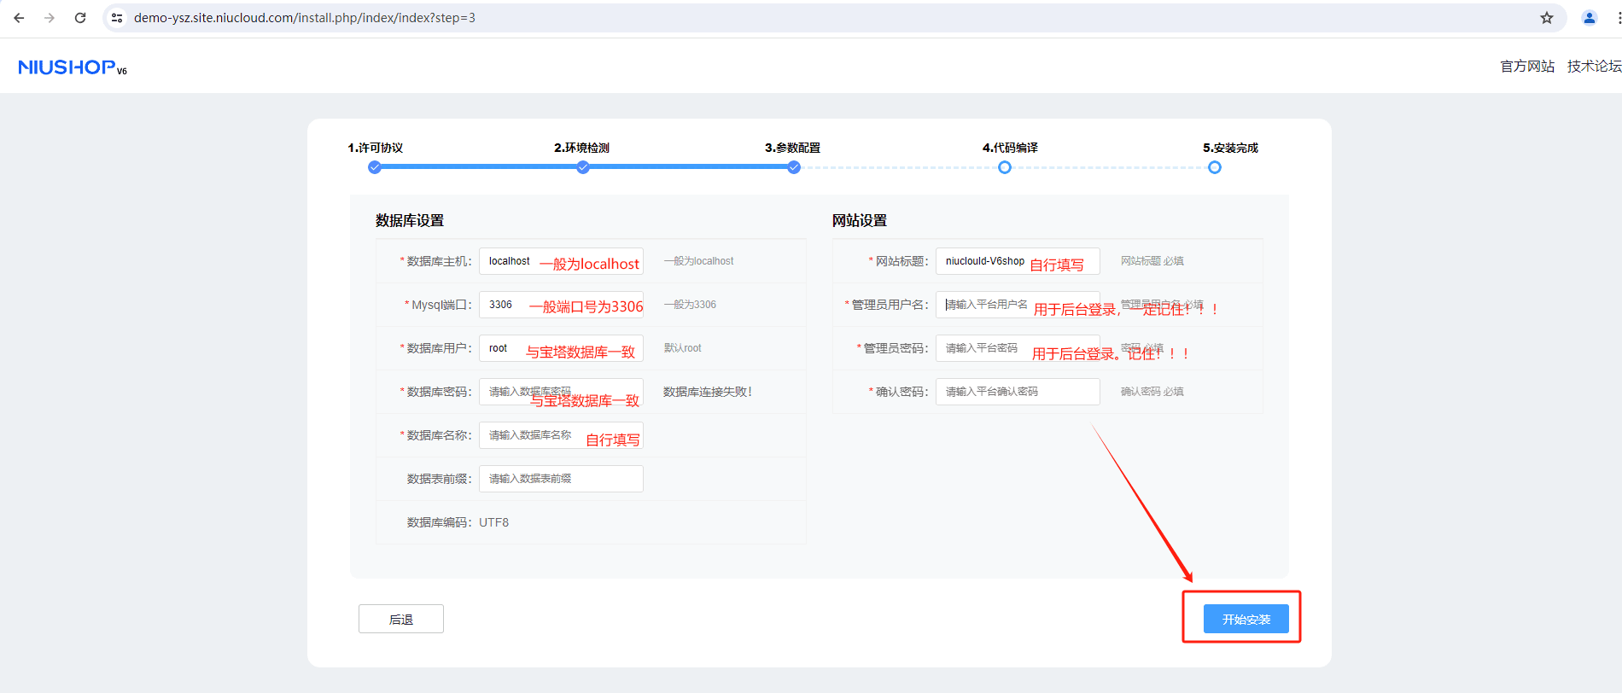Click the 数据表前缀 input field
Screen dimensions: 1622x693
(x=561, y=479)
